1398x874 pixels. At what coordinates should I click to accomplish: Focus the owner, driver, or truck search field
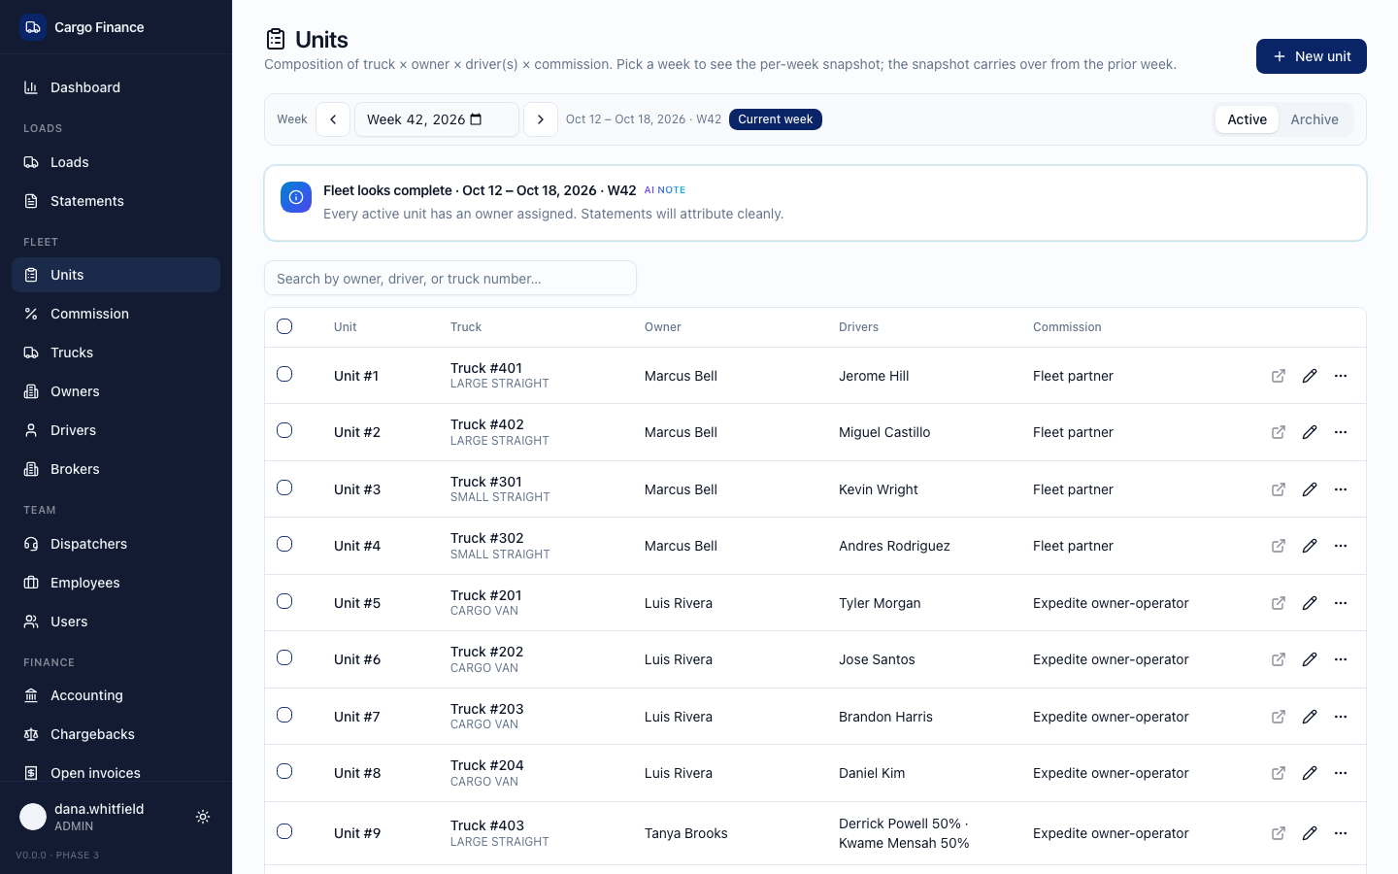[450, 278]
